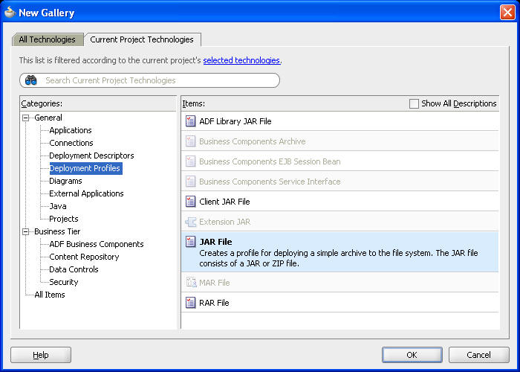Viewport: 520px width, 372px height.
Task: Open the selected technologies link
Action: tap(241, 60)
